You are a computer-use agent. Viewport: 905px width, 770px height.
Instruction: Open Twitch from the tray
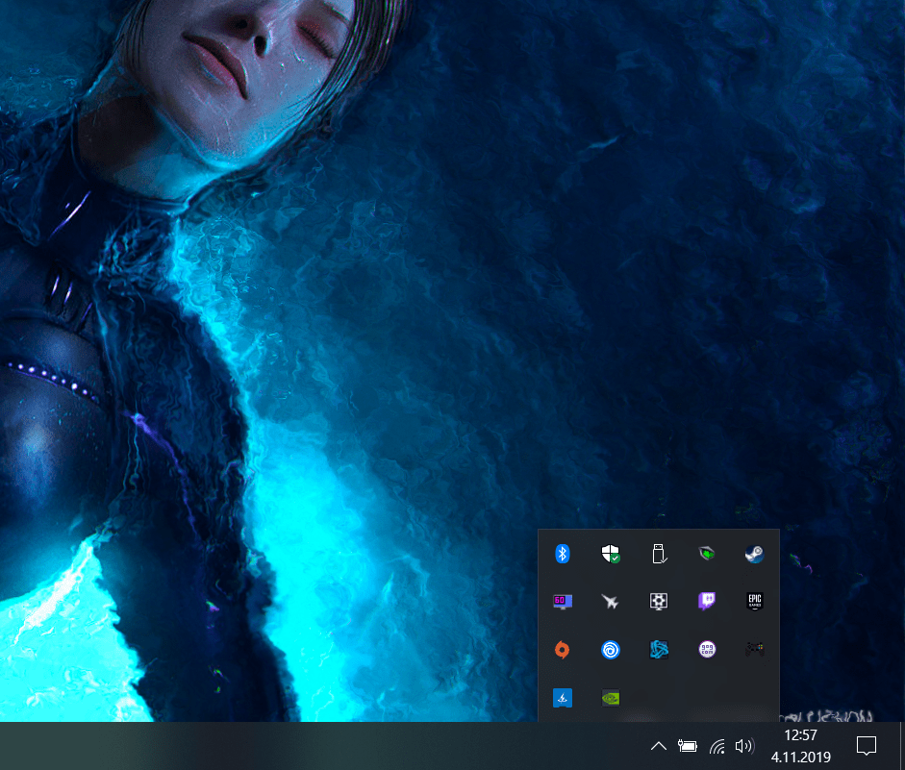point(707,602)
